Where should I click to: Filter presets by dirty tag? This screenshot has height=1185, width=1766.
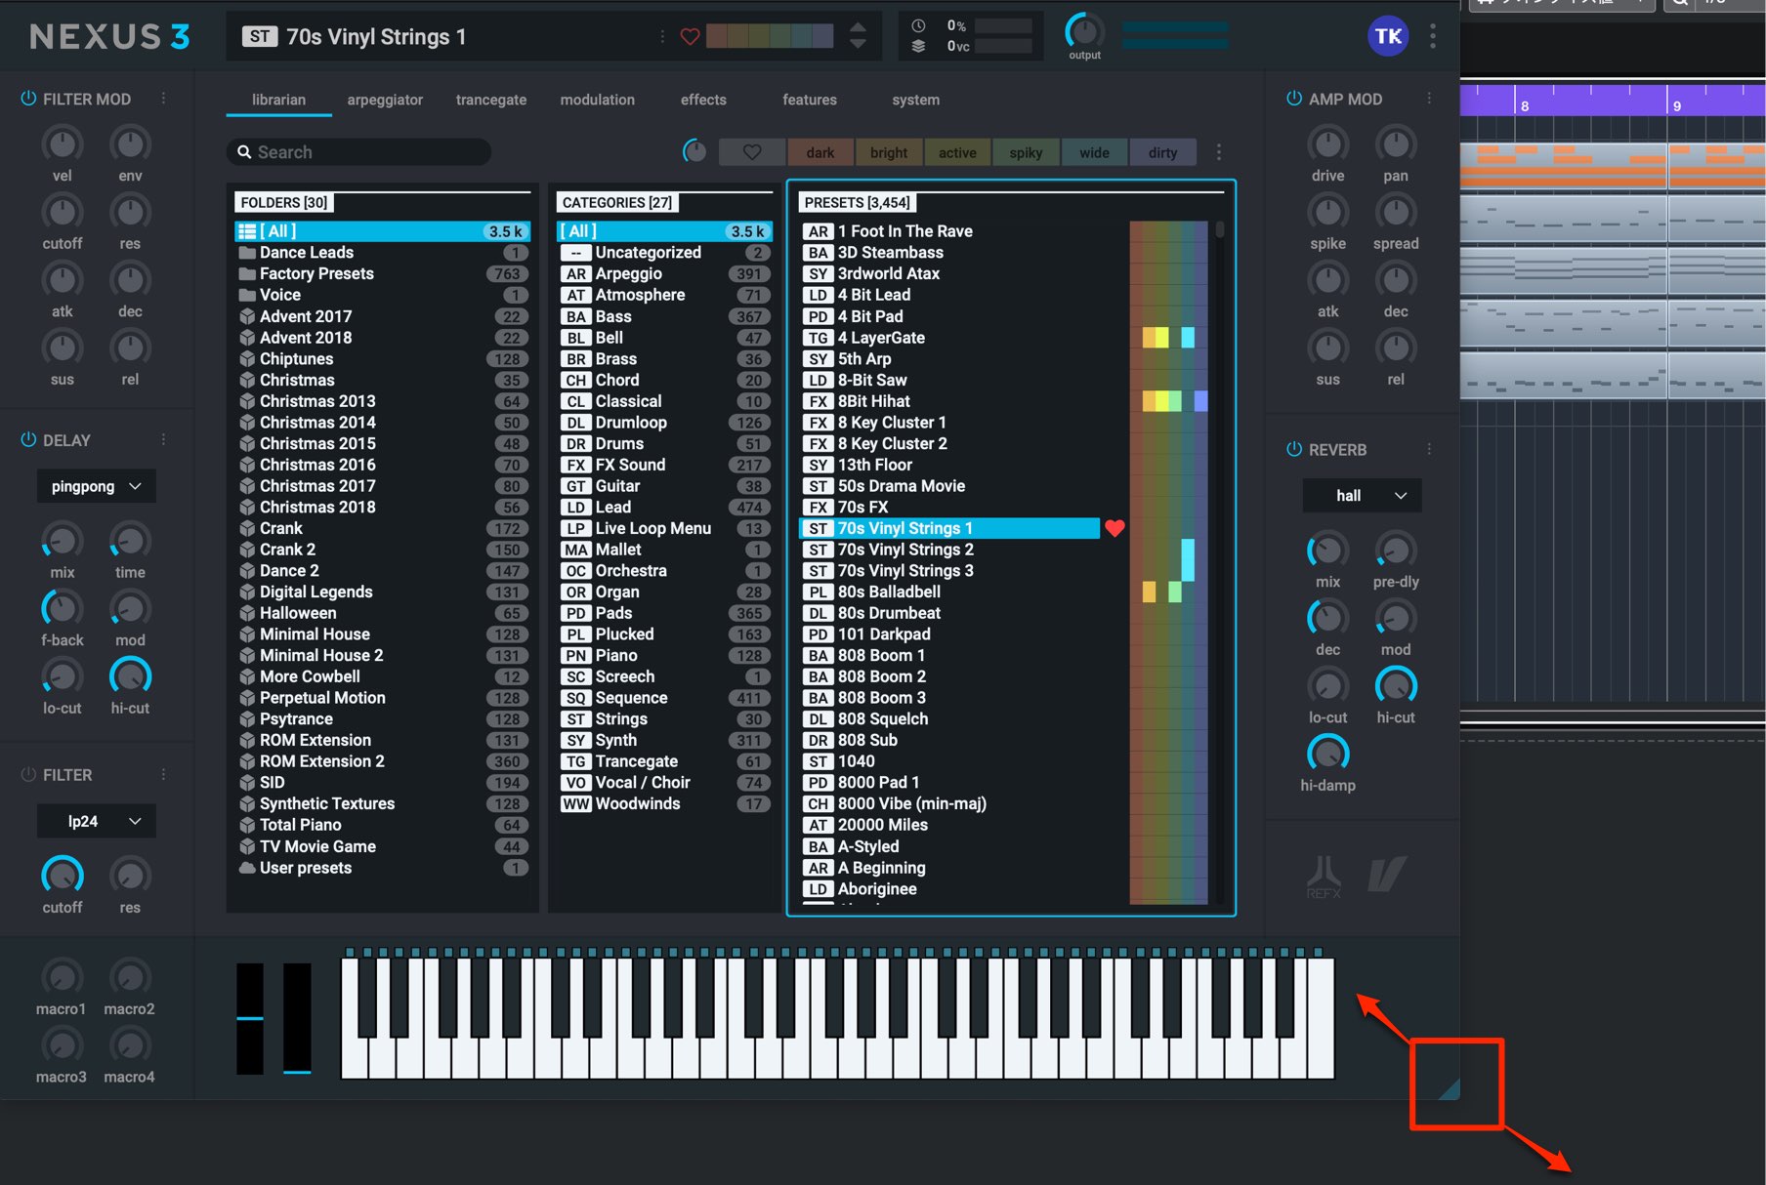[x=1162, y=152]
